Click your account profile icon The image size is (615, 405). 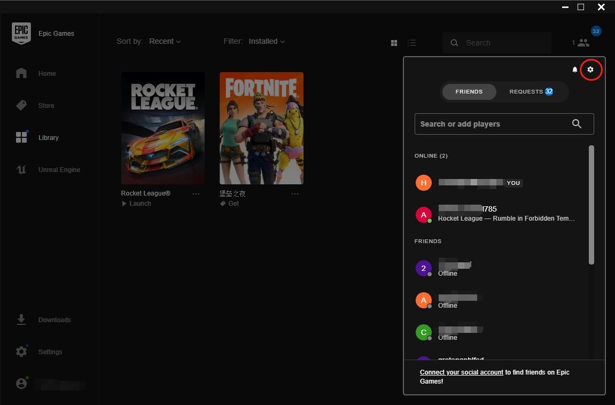click(x=21, y=383)
